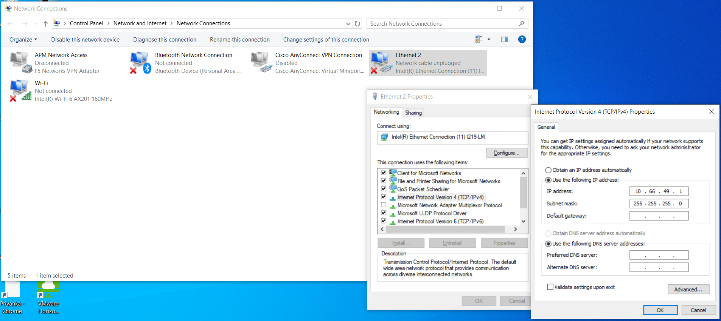Show the preview pane
The height and width of the screenshot is (321, 721).
coord(505,39)
